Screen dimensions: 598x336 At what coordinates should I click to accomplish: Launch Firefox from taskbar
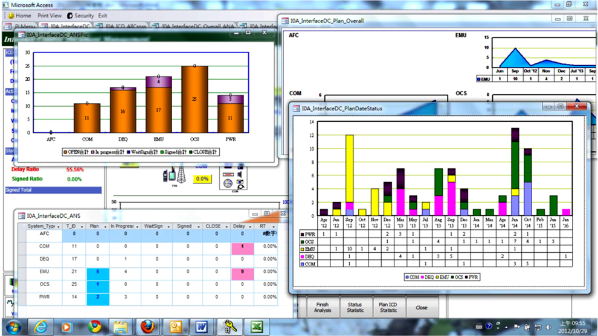click(147, 327)
